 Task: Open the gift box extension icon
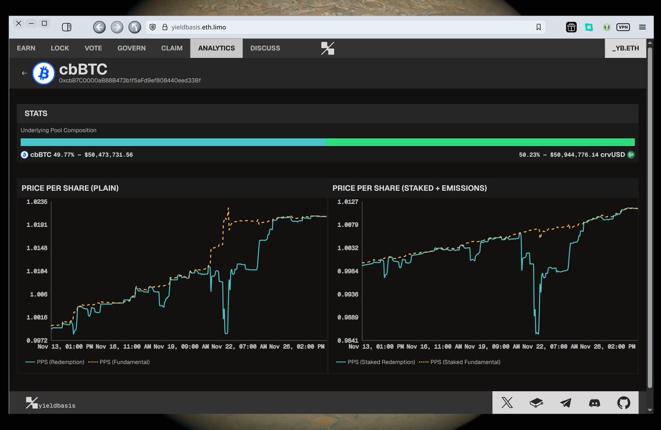pos(571,27)
